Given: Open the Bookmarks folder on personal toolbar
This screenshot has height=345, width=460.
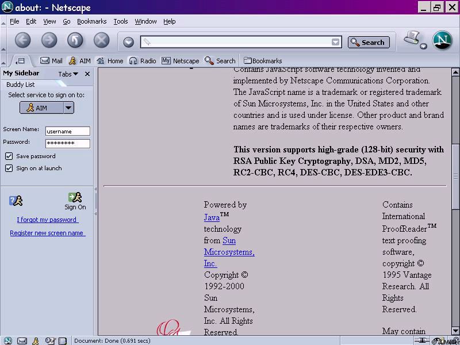Looking at the screenshot, I should [x=263, y=61].
